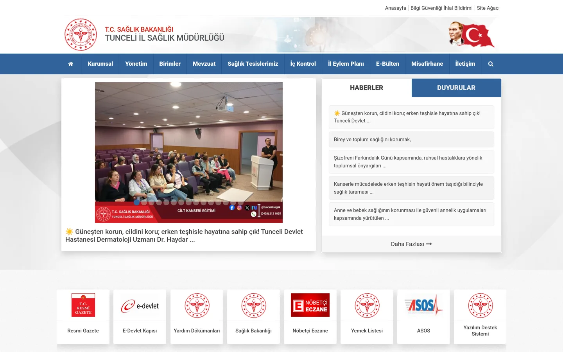
Task: Open the 'Anne ve bebek sağlığının korunması' news item
Action: click(411, 214)
